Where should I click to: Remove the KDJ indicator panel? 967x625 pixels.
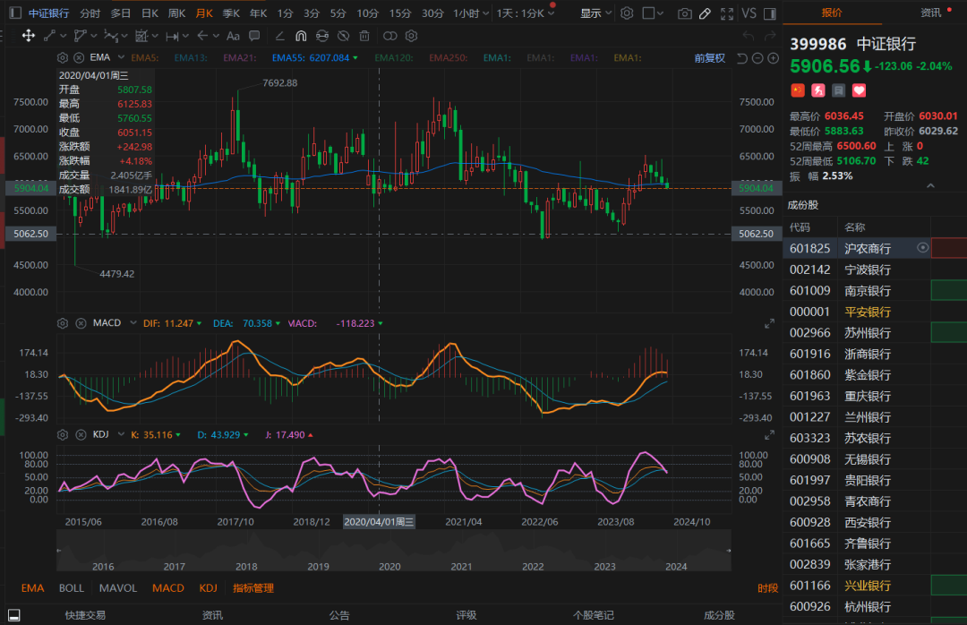(x=81, y=434)
